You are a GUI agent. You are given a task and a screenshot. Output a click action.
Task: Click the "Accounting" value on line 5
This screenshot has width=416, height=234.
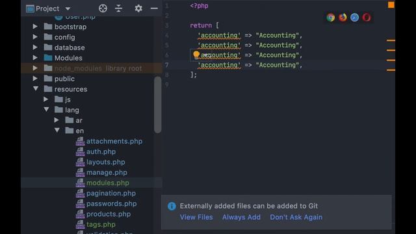click(x=278, y=45)
